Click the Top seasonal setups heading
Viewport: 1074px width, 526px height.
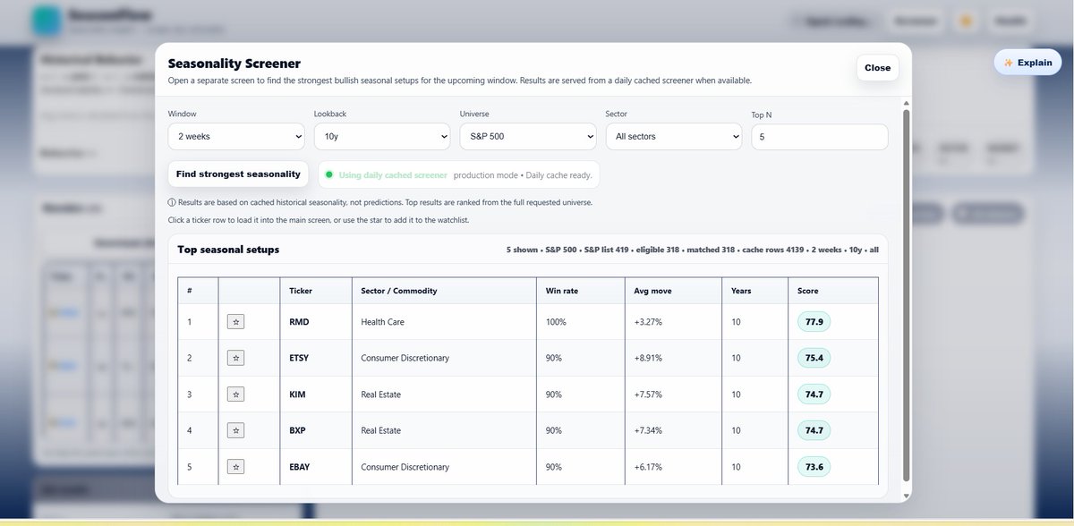pyautogui.click(x=228, y=250)
